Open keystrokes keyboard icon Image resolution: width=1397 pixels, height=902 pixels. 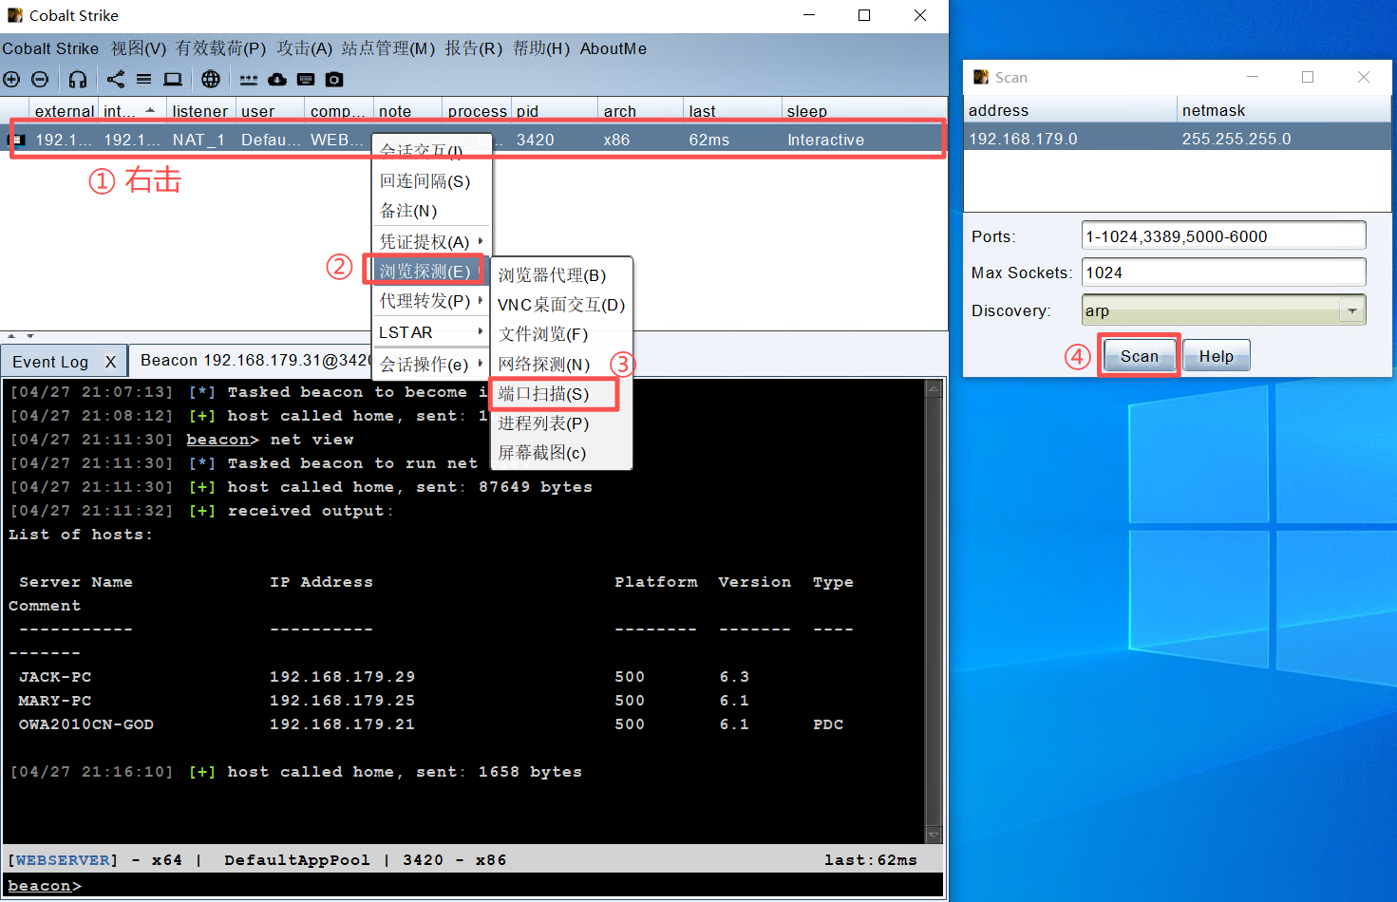306,80
